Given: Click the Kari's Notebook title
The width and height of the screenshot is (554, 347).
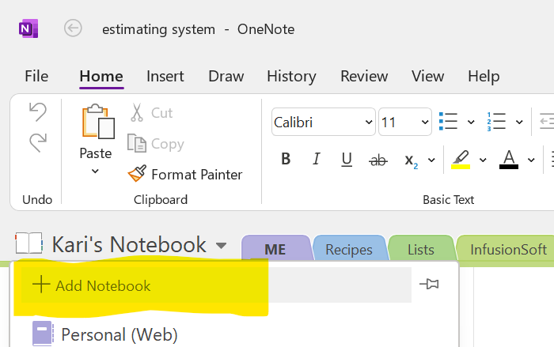Looking at the screenshot, I should click(x=129, y=244).
